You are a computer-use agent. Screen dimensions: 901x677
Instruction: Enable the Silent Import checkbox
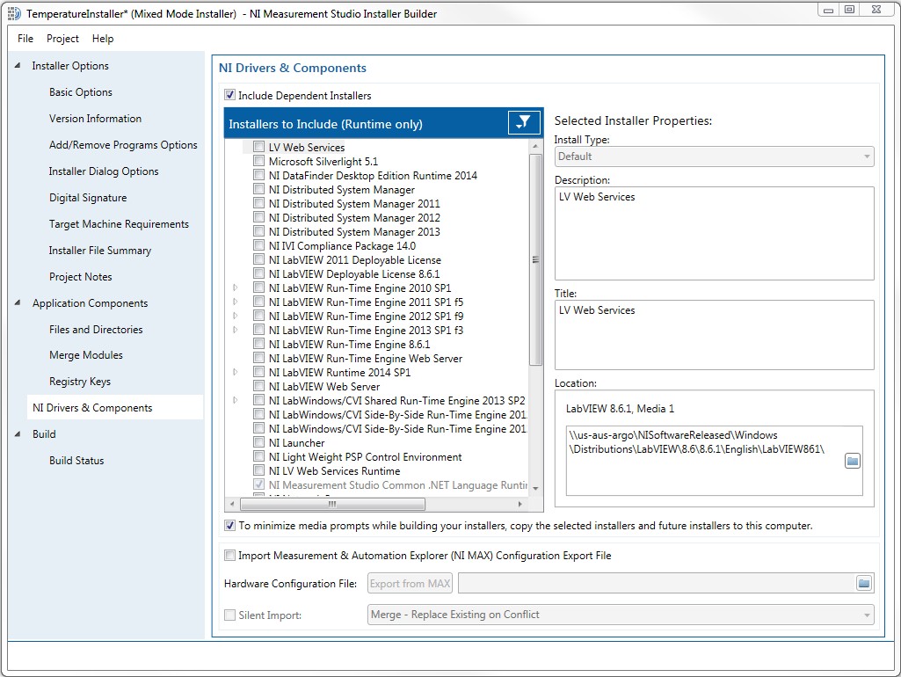tap(229, 614)
